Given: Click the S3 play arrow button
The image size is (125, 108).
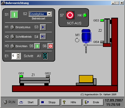Looking at the screenshot, I should point(43,27).
